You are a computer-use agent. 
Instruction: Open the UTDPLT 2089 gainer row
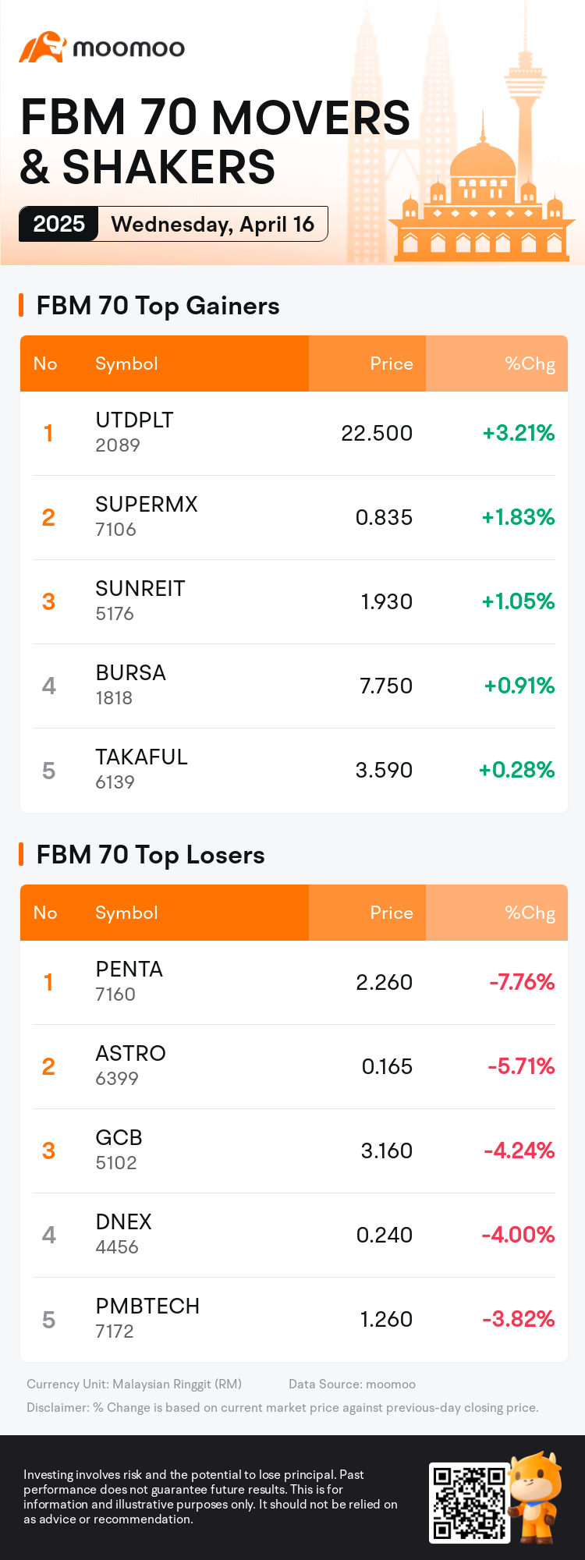tap(294, 433)
